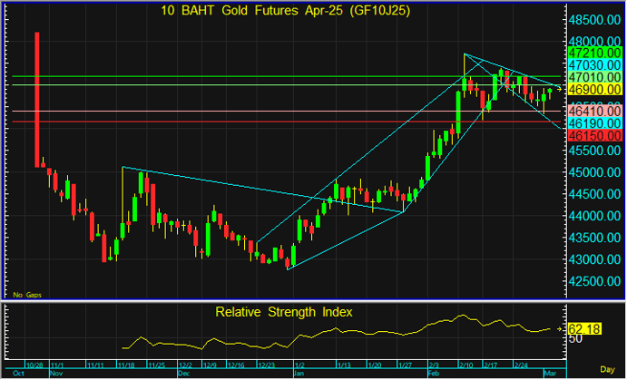Screen dimensions: 627x380
Task: Click the Relative Strength Index title
Action: (x=284, y=312)
